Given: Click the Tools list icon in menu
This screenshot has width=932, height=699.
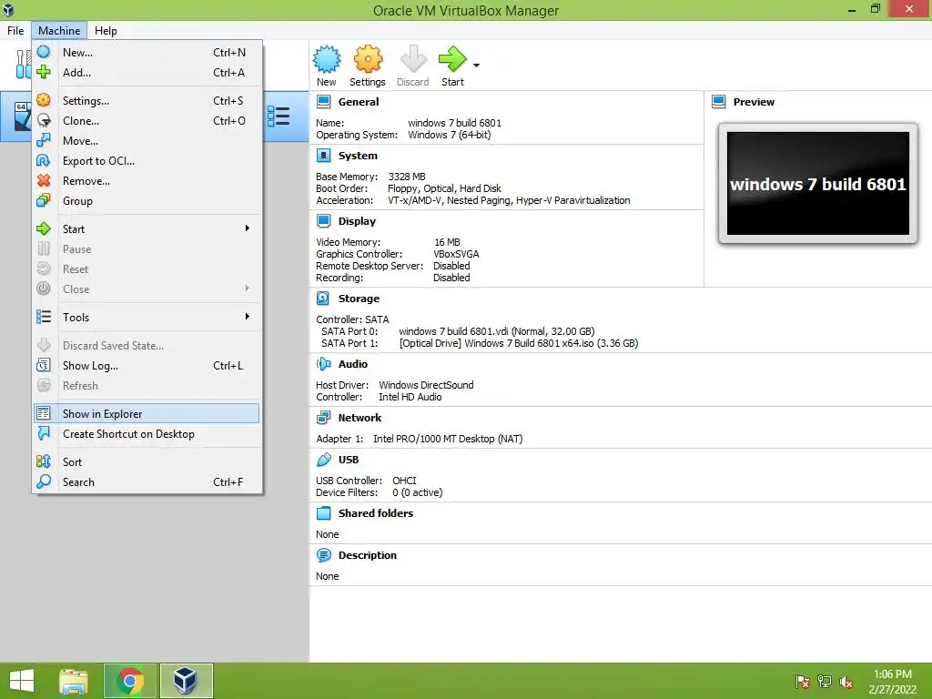Looking at the screenshot, I should click(44, 317).
